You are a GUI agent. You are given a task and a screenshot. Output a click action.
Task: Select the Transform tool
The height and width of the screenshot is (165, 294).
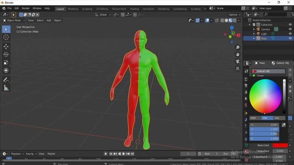6,71
